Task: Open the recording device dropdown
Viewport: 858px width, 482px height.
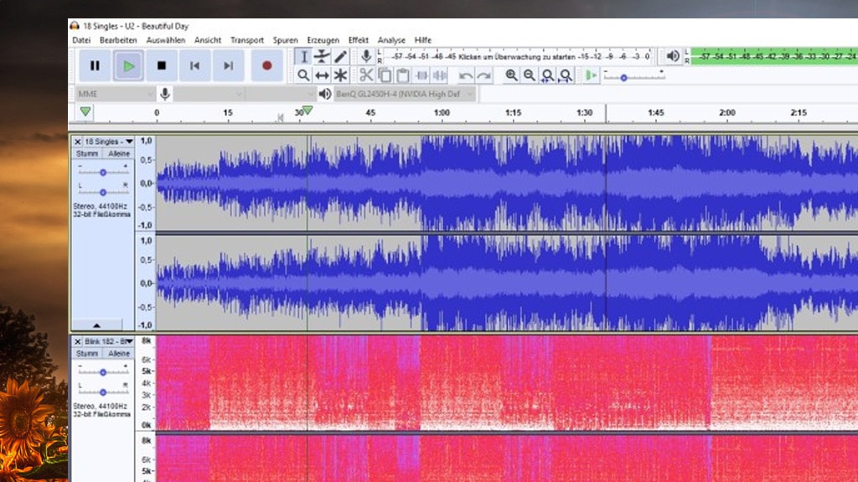Action: point(209,94)
